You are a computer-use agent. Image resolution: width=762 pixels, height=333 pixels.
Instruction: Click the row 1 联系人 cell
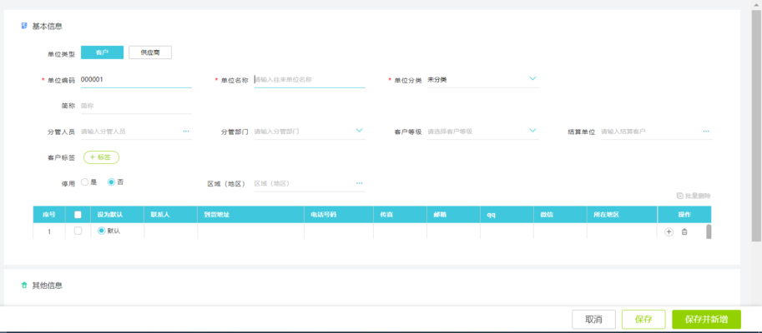[170, 231]
